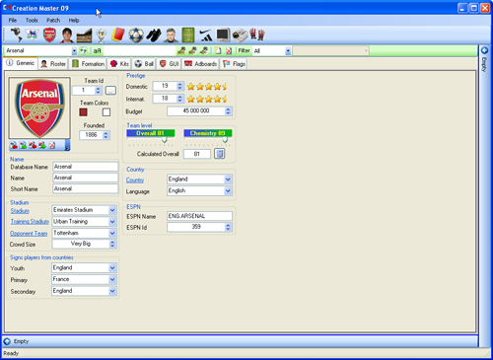493x360 pixels.
Task: Open the Secondary country dropdown
Action: (112, 291)
